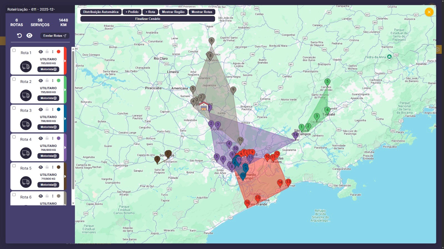Open the three-dot menu on Rota 1

(x=53, y=52)
